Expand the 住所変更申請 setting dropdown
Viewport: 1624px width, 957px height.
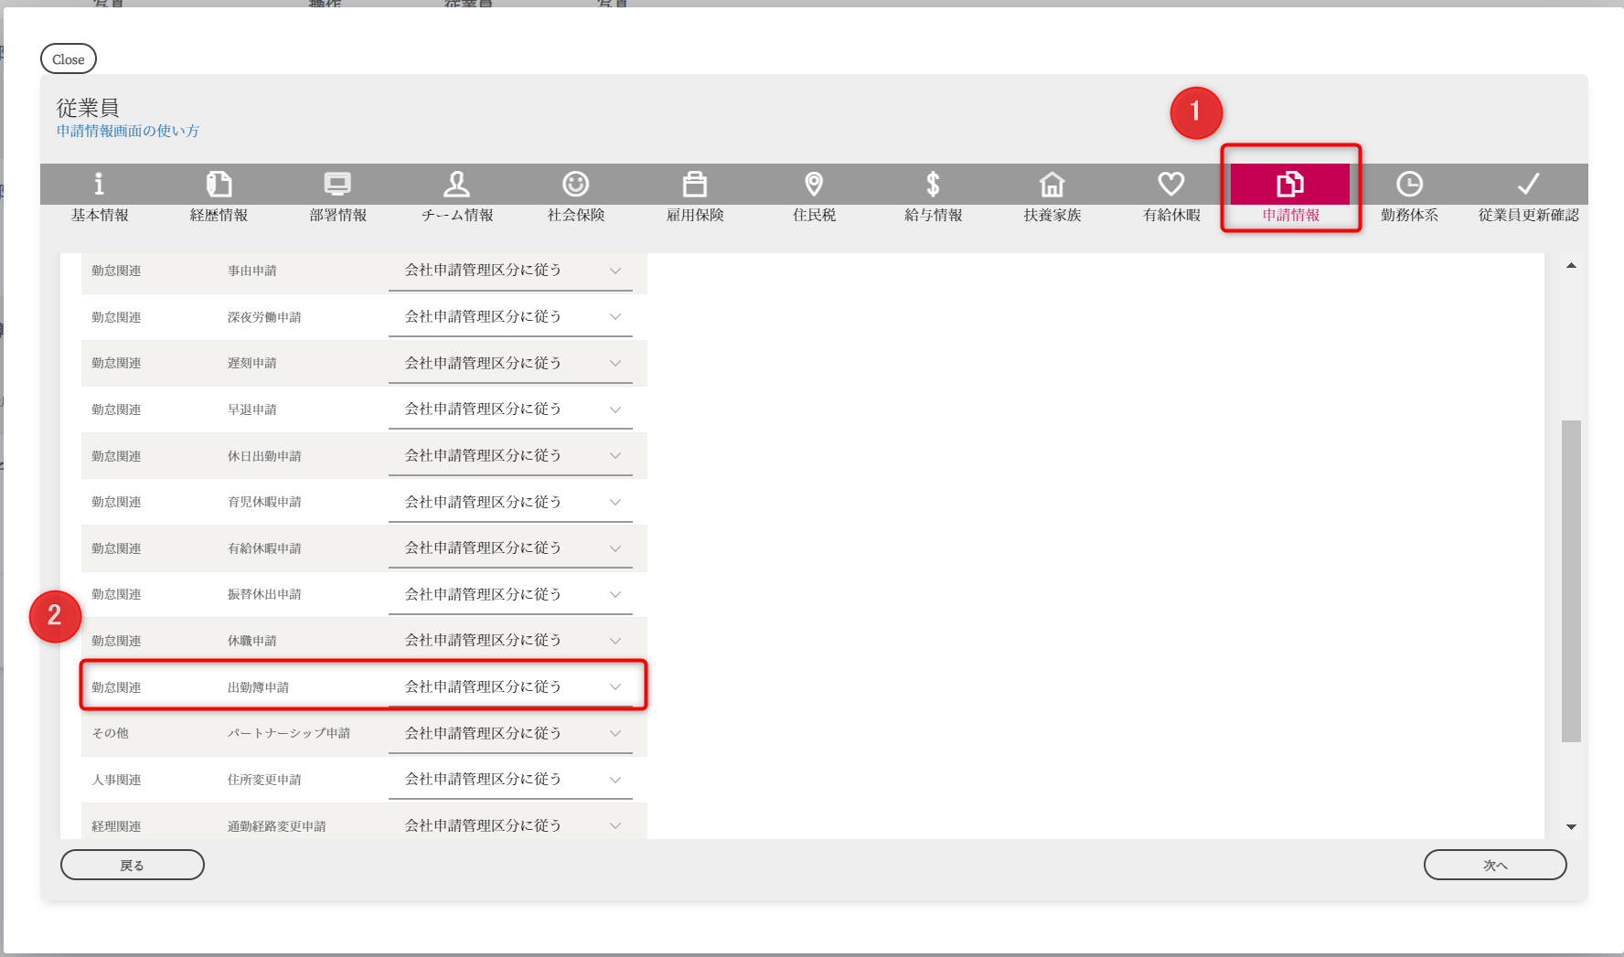(510, 779)
